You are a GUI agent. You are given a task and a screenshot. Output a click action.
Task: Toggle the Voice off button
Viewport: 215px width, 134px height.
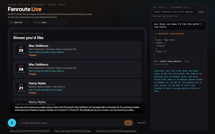(x=141, y=123)
